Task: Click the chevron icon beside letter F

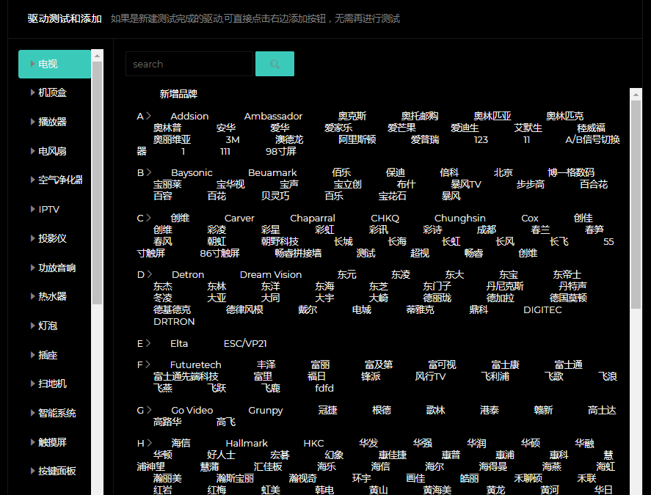Action: (x=148, y=364)
